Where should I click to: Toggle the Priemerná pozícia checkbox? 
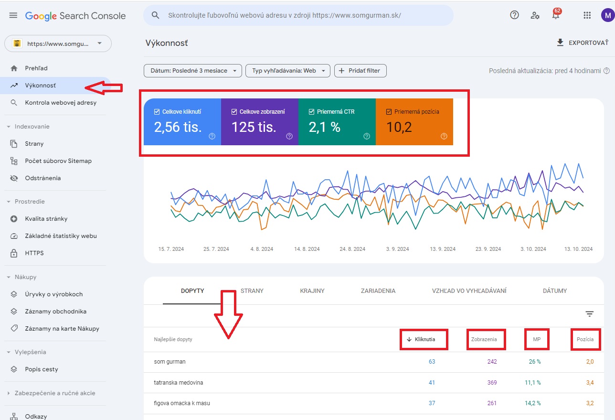pos(389,112)
